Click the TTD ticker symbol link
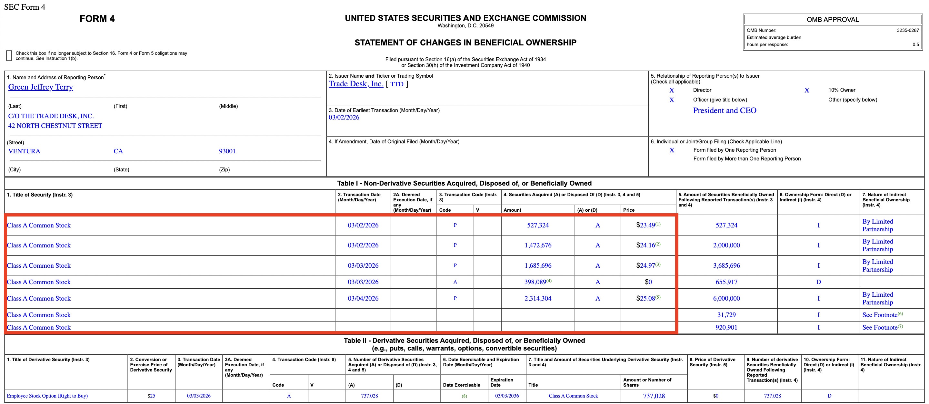This screenshot has width=929, height=404. pyautogui.click(x=397, y=84)
